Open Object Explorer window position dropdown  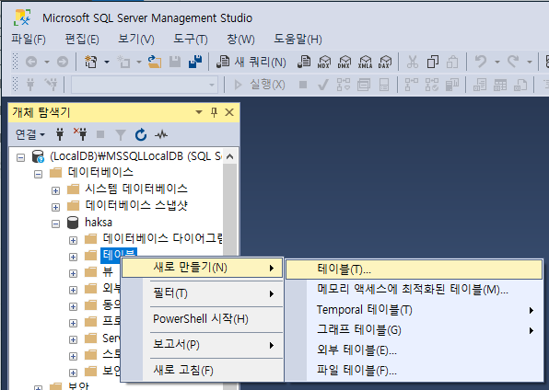point(199,112)
